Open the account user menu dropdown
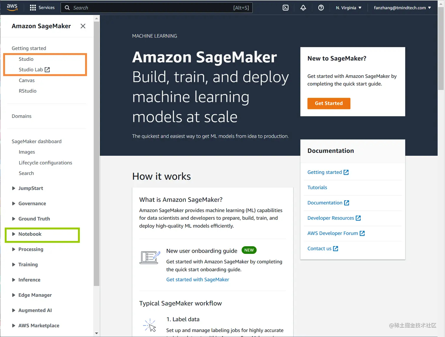Screen dimensions: 445x337 pos(402,8)
